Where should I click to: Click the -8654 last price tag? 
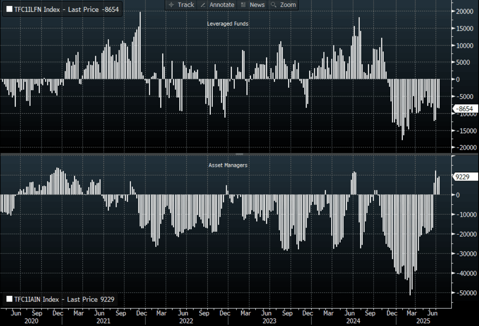(465, 109)
